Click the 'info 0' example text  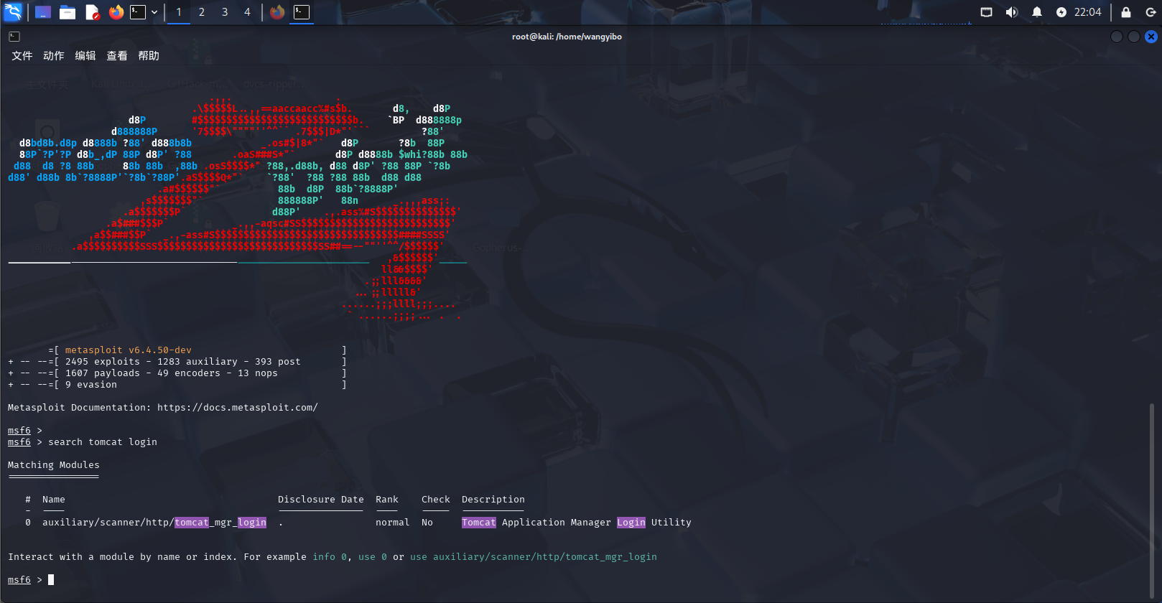click(330, 557)
